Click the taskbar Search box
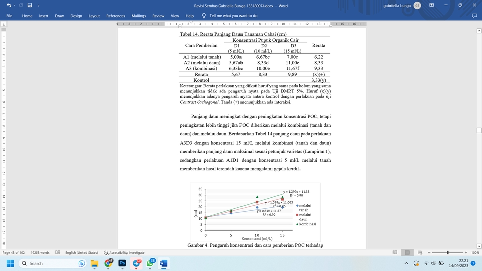The image size is (482, 271). pyautogui.click(x=53, y=263)
